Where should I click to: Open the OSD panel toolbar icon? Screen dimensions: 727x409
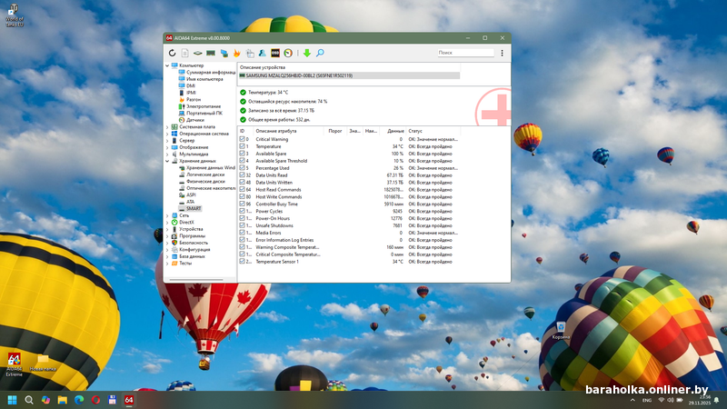pyautogui.click(x=275, y=54)
